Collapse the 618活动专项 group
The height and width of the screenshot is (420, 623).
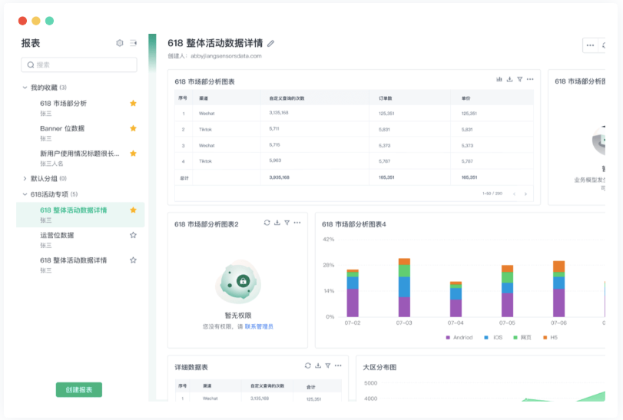(x=25, y=194)
